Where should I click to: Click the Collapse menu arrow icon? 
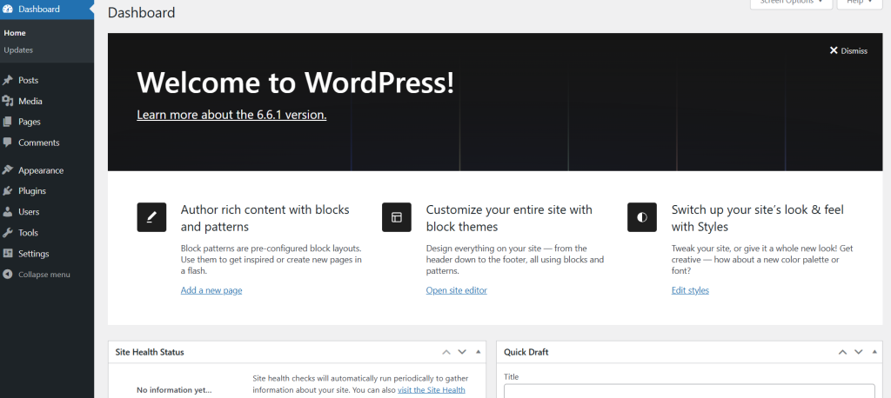[7, 275]
